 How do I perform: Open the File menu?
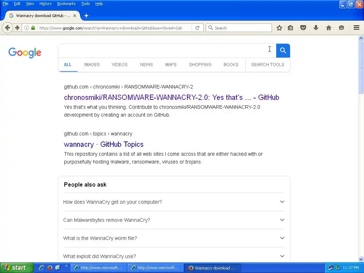point(5,4)
